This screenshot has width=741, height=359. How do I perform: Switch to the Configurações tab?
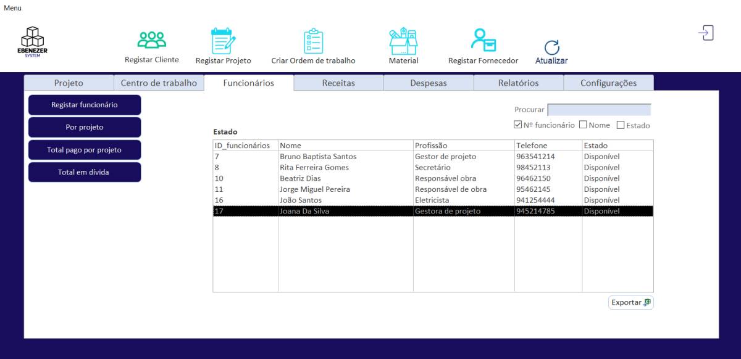(x=608, y=83)
